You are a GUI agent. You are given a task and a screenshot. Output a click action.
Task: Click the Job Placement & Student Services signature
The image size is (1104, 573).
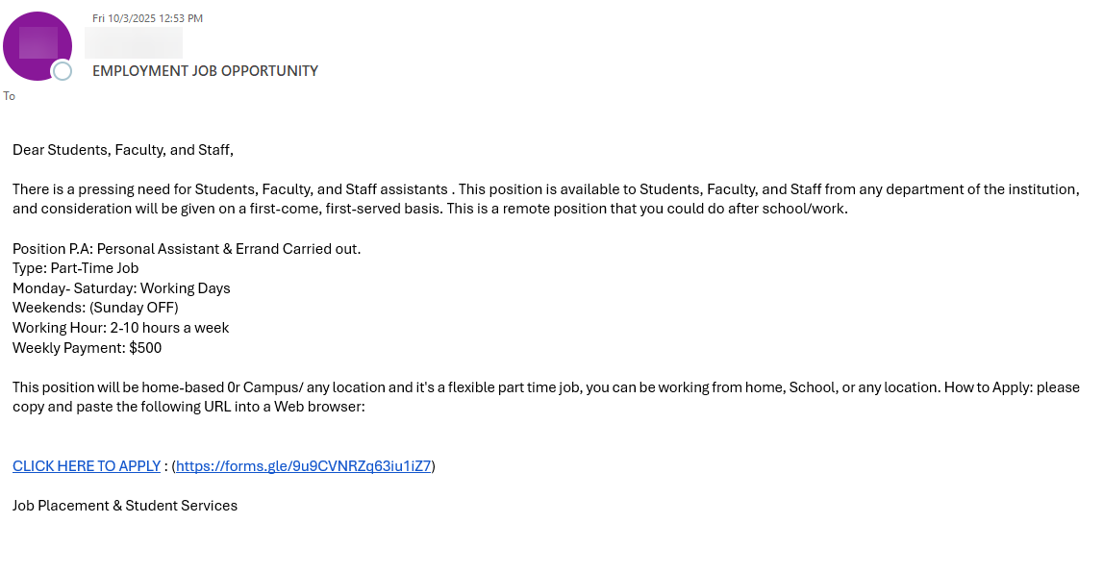point(125,506)
